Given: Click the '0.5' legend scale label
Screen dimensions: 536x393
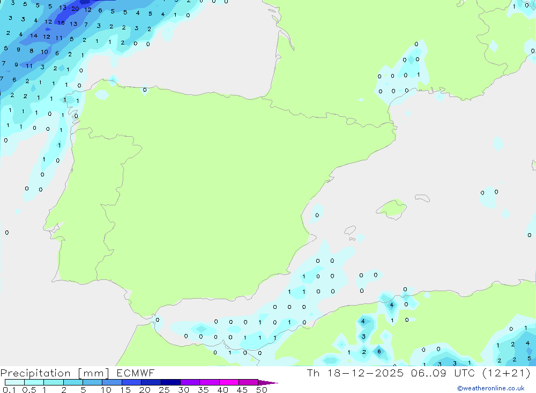Looking at the screenshot, I should 29,390.
